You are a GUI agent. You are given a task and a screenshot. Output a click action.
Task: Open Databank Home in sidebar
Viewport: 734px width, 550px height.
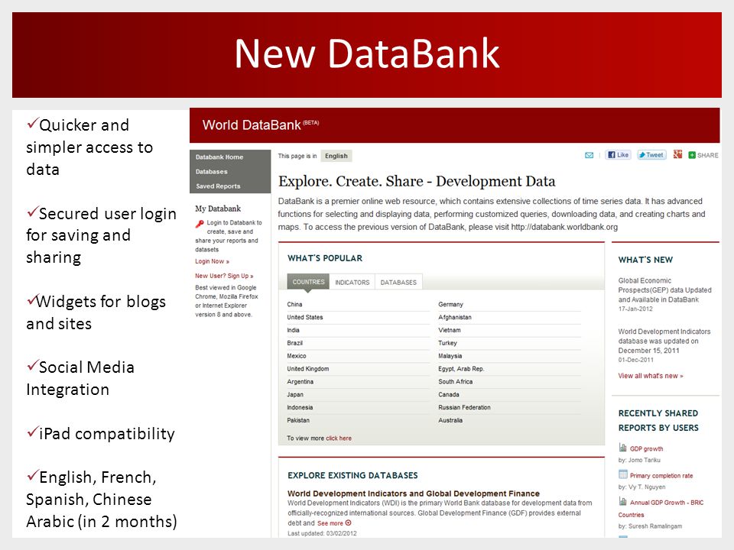point(219,157)
